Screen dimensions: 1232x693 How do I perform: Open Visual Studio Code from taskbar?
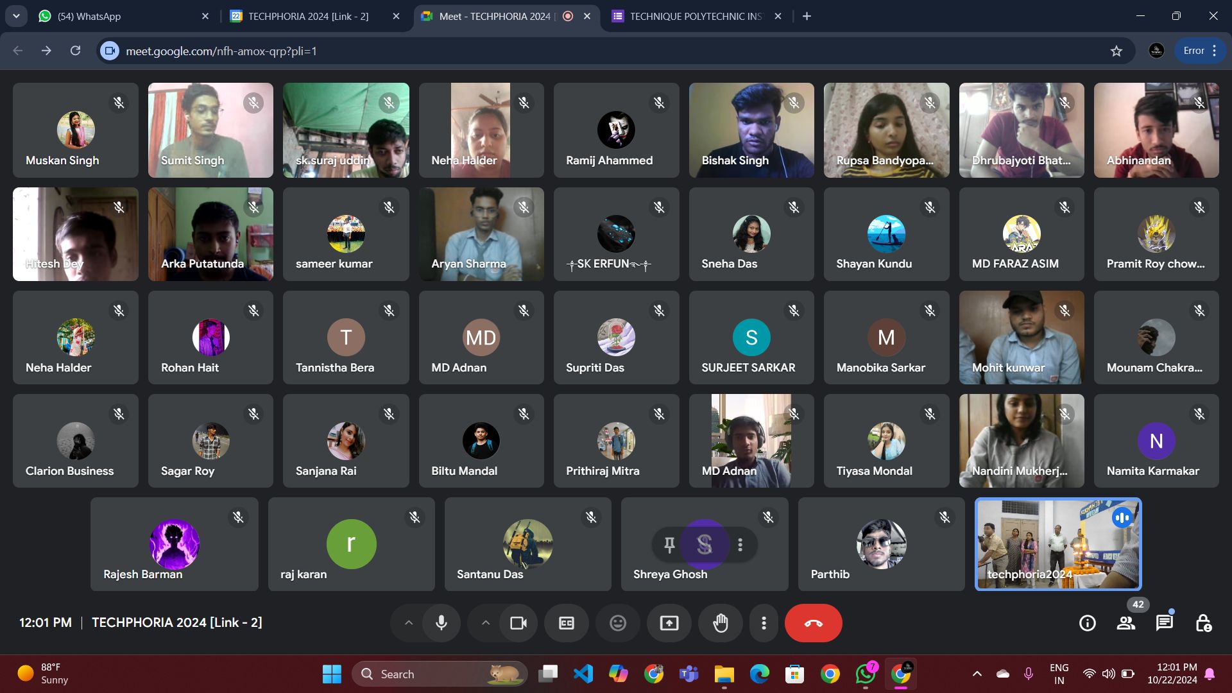[x=583, y=674]
